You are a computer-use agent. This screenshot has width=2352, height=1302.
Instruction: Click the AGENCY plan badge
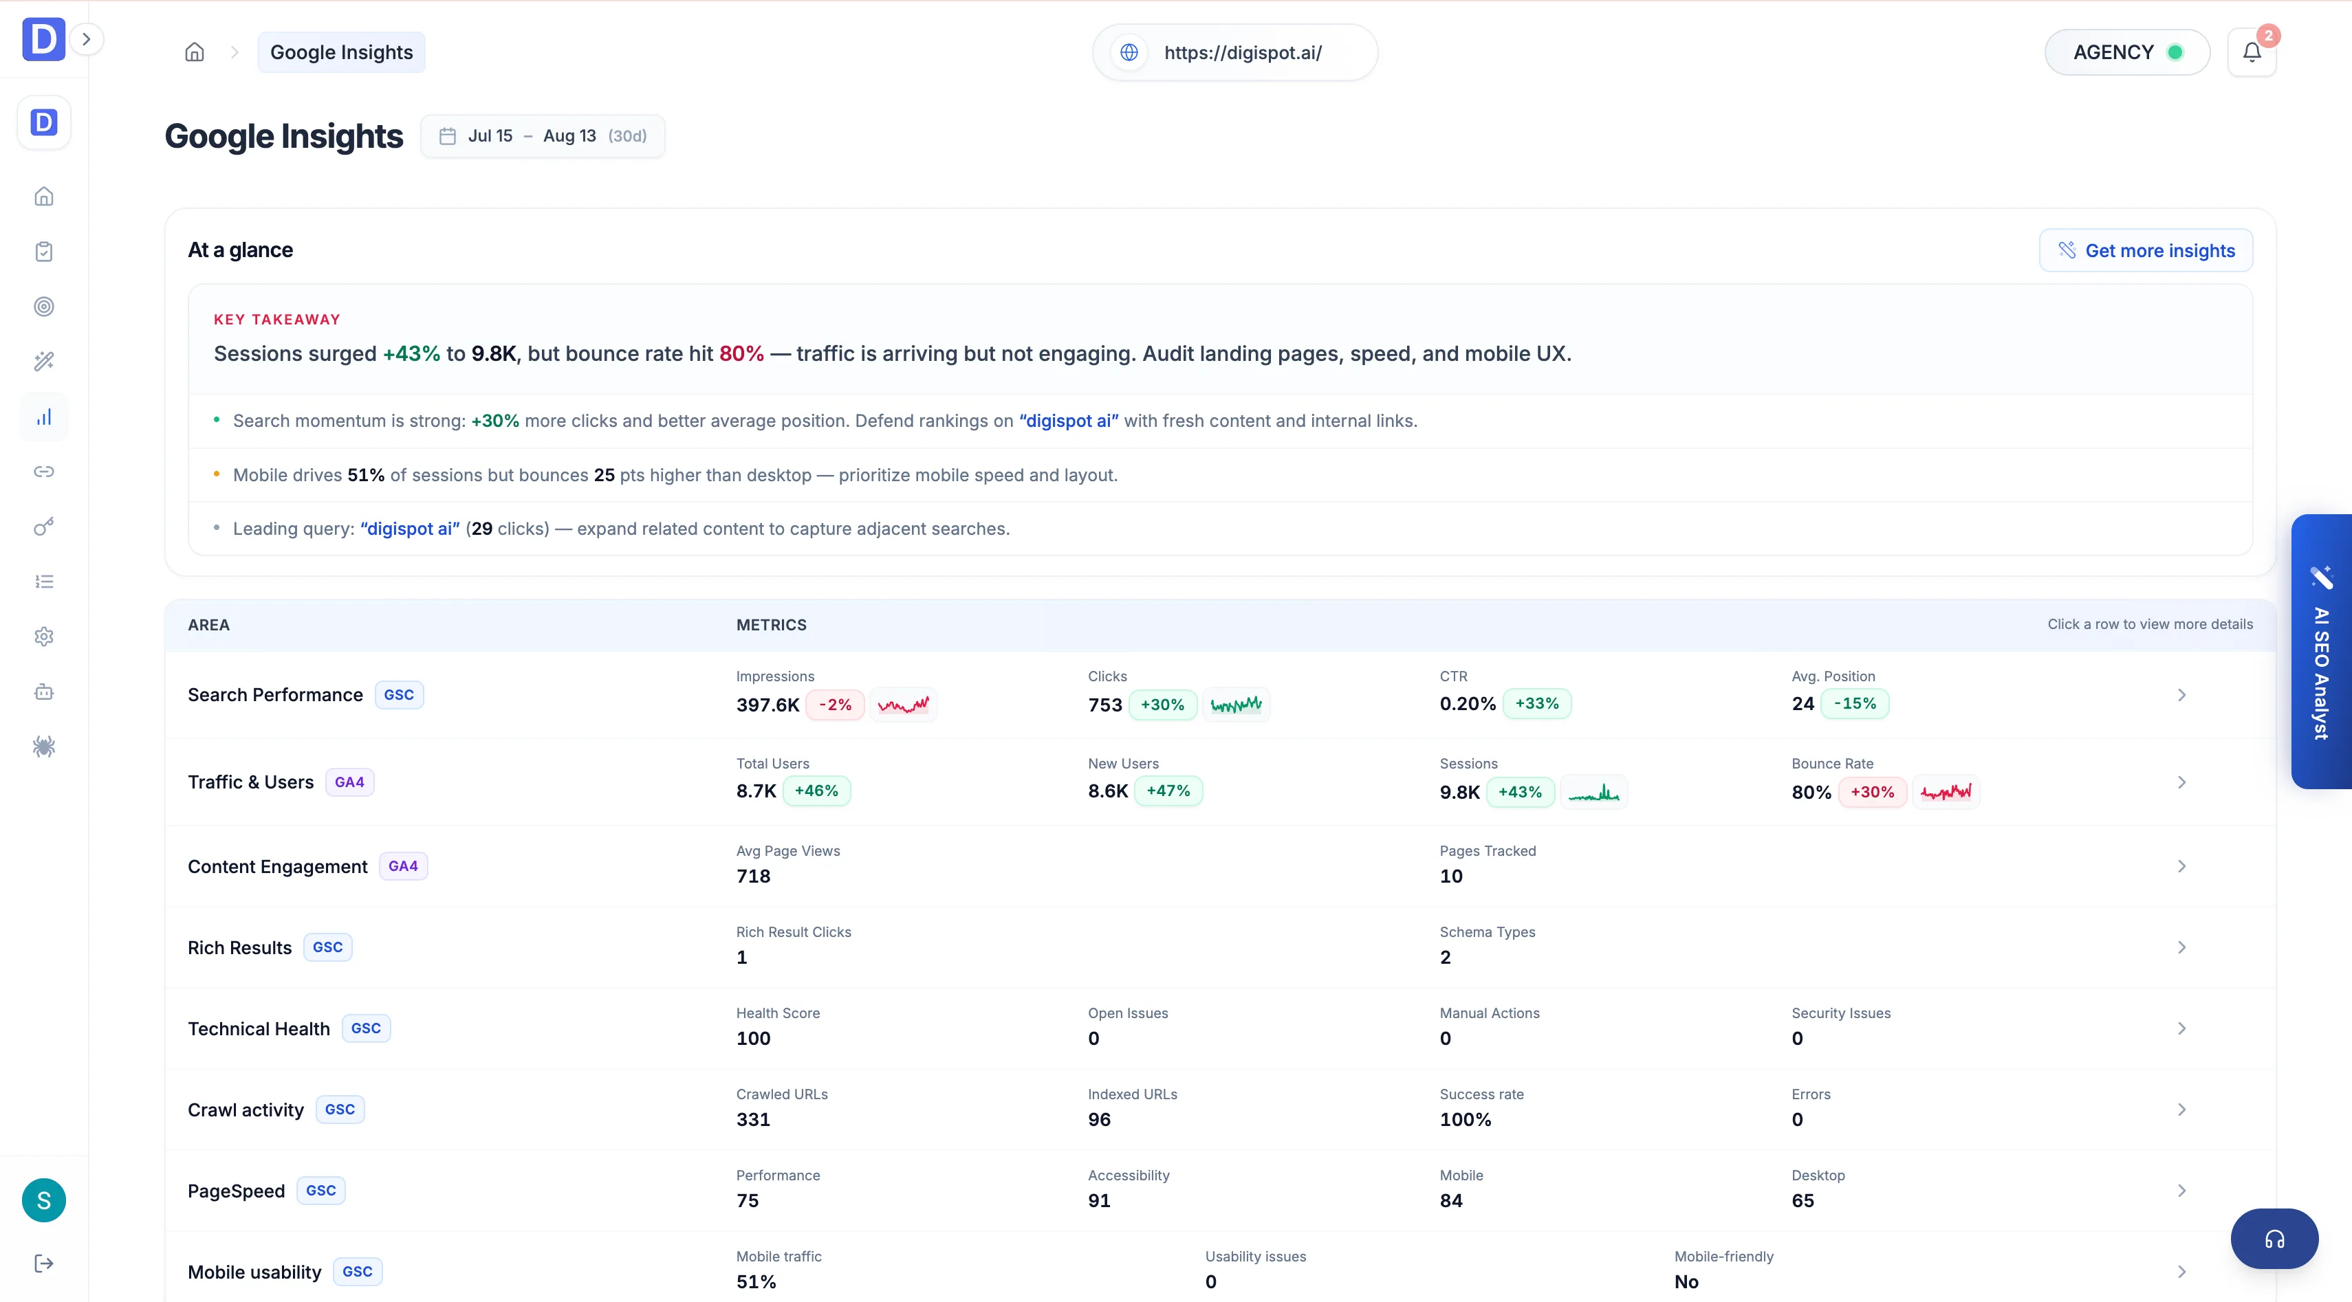[x=2126, y=52]
